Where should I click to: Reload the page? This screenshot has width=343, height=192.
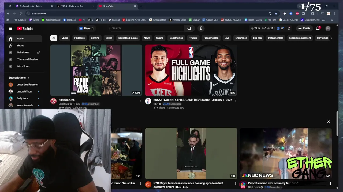21,13
